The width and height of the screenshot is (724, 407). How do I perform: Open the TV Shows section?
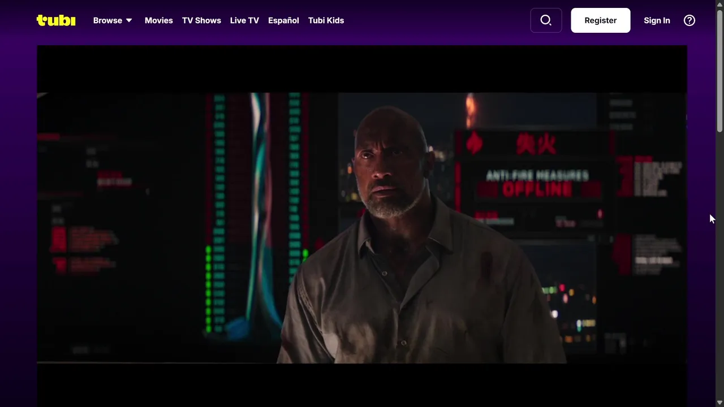[201, 20]
